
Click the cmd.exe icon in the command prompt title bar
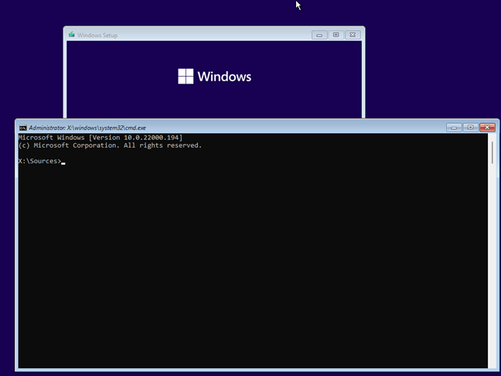(22, 128)
